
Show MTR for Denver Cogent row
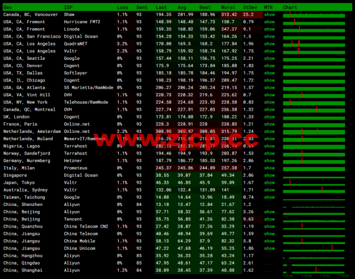click(270, 66)
